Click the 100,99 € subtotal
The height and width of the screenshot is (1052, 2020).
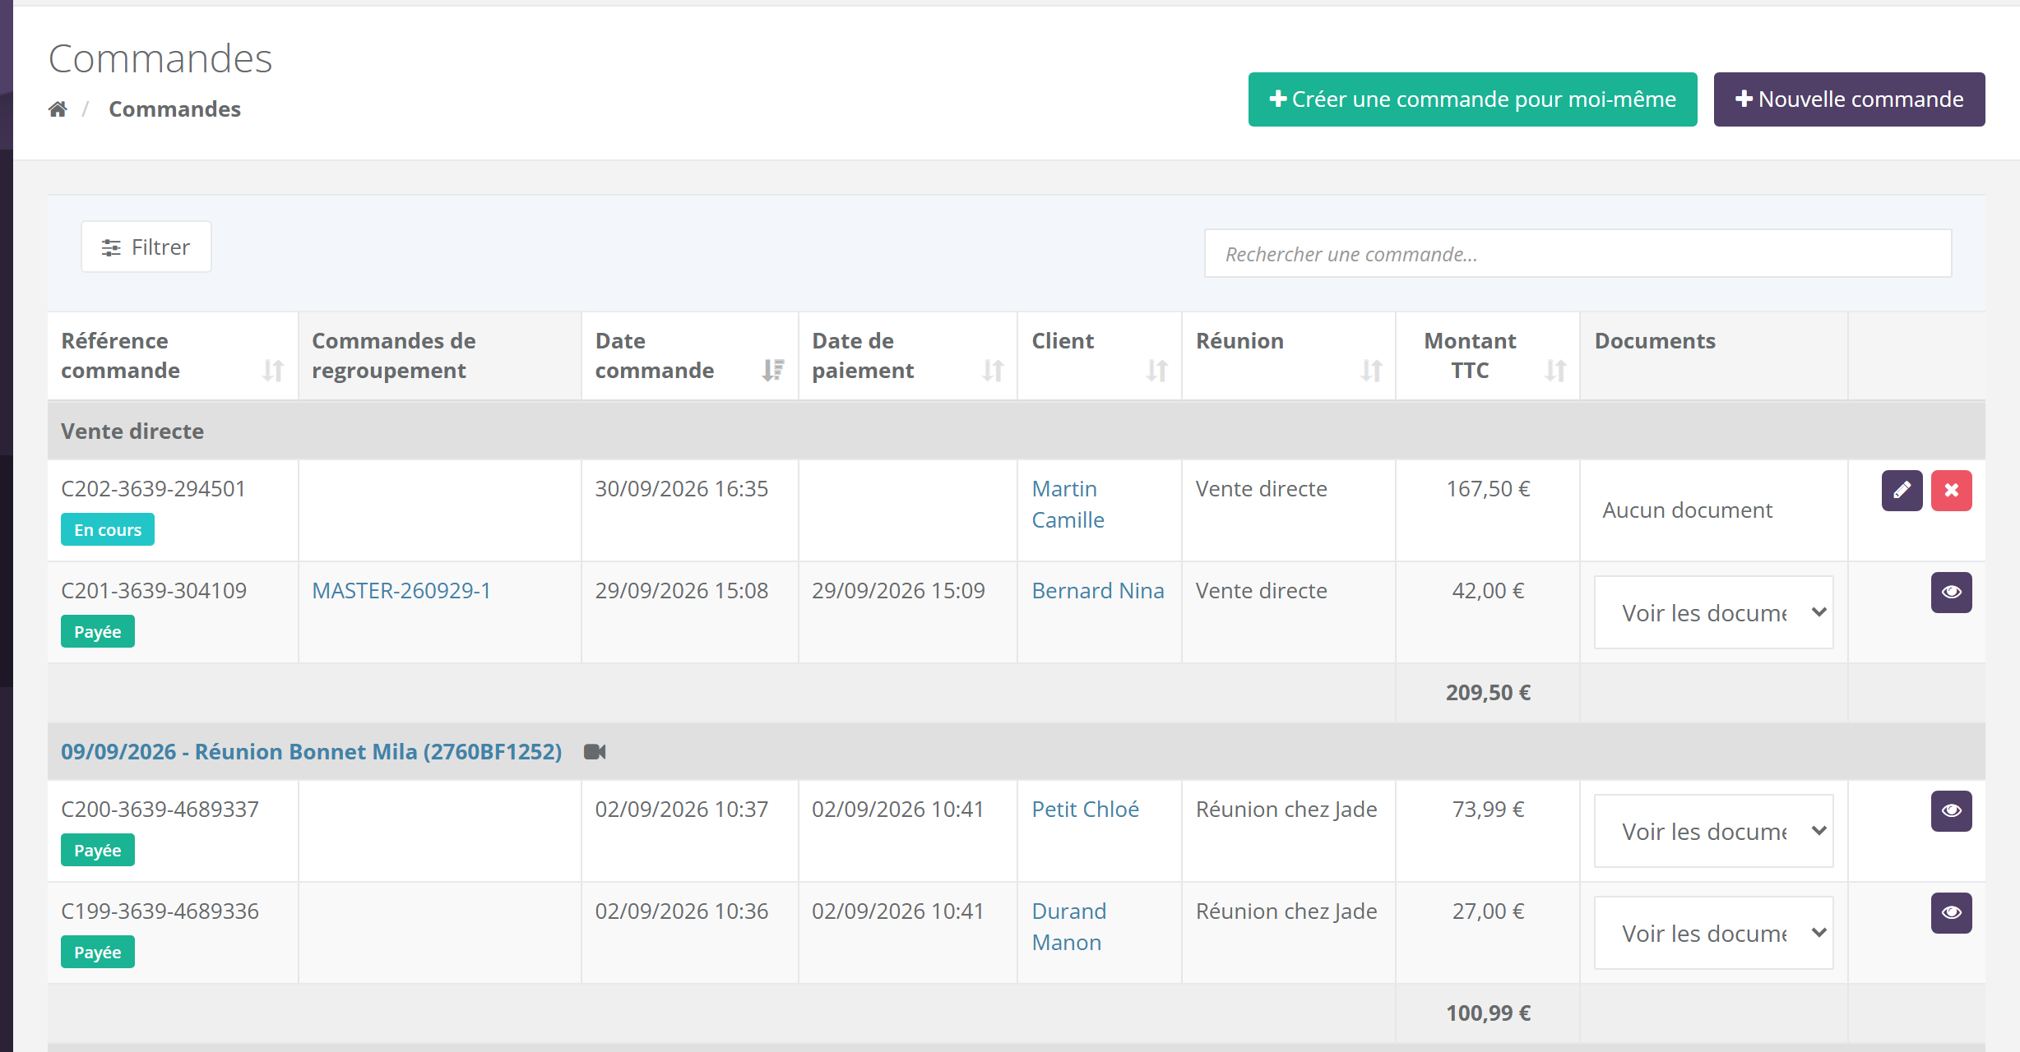[1488, 1013]
